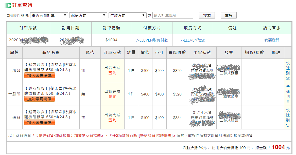Screen dimensions: 296x155
Task: Open third row's 御茶園 product name link
Action: click(x=51, y=114)
